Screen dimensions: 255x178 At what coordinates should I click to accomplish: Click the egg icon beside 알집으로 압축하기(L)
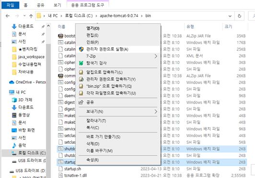coord(81,72)
